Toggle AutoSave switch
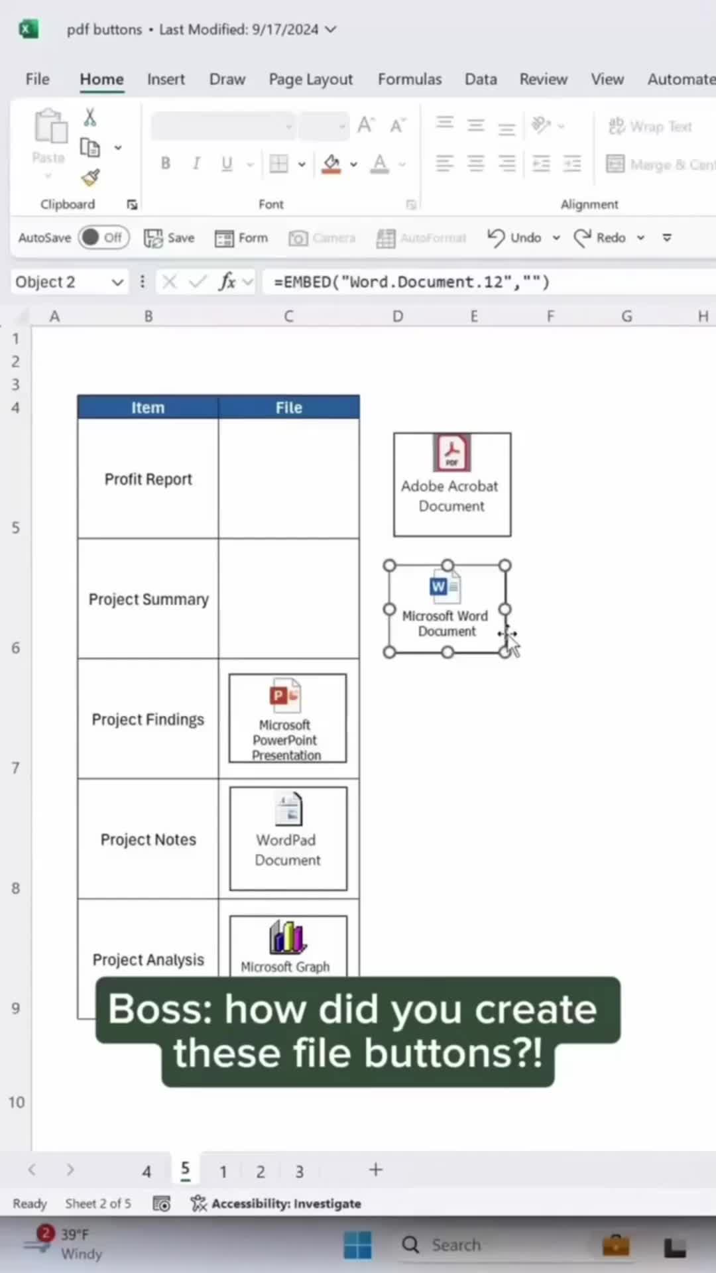The height and width of the screenshot is (1273, 716). pyautogui.click(x=103, y=237)
